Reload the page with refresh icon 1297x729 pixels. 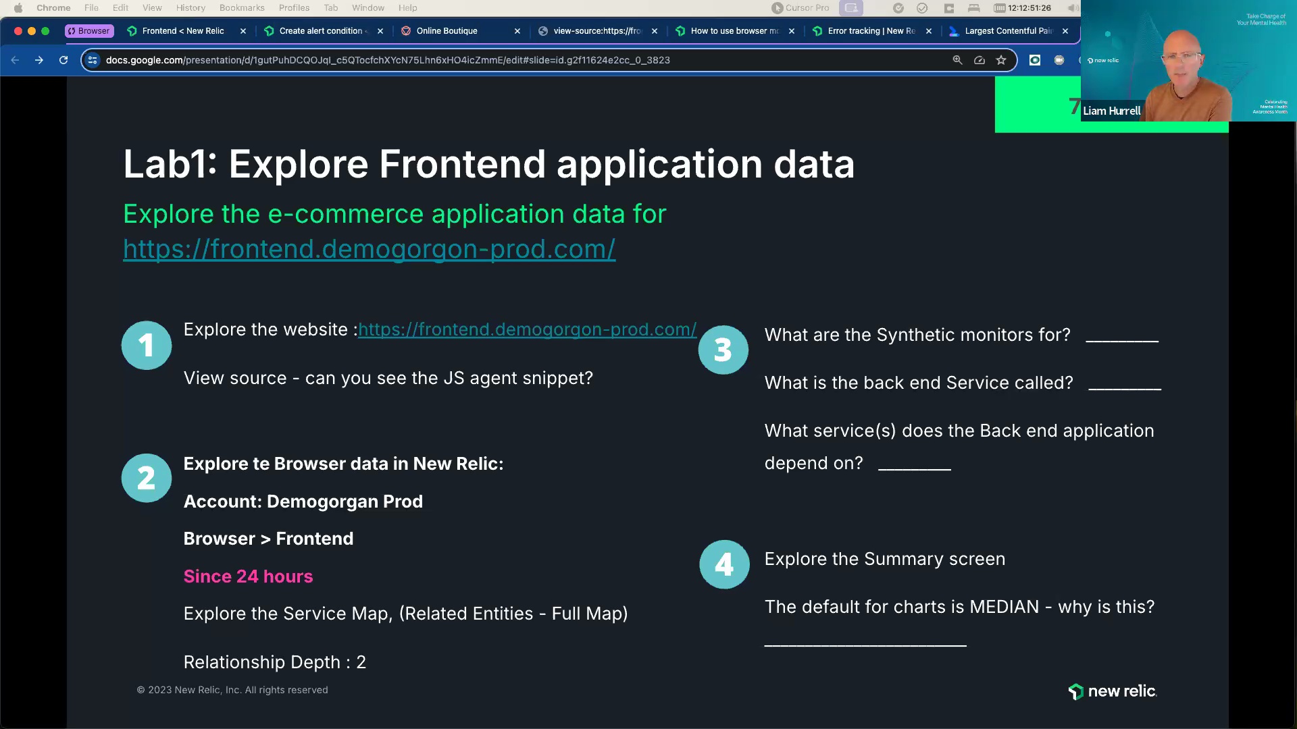tap(63, 60)
